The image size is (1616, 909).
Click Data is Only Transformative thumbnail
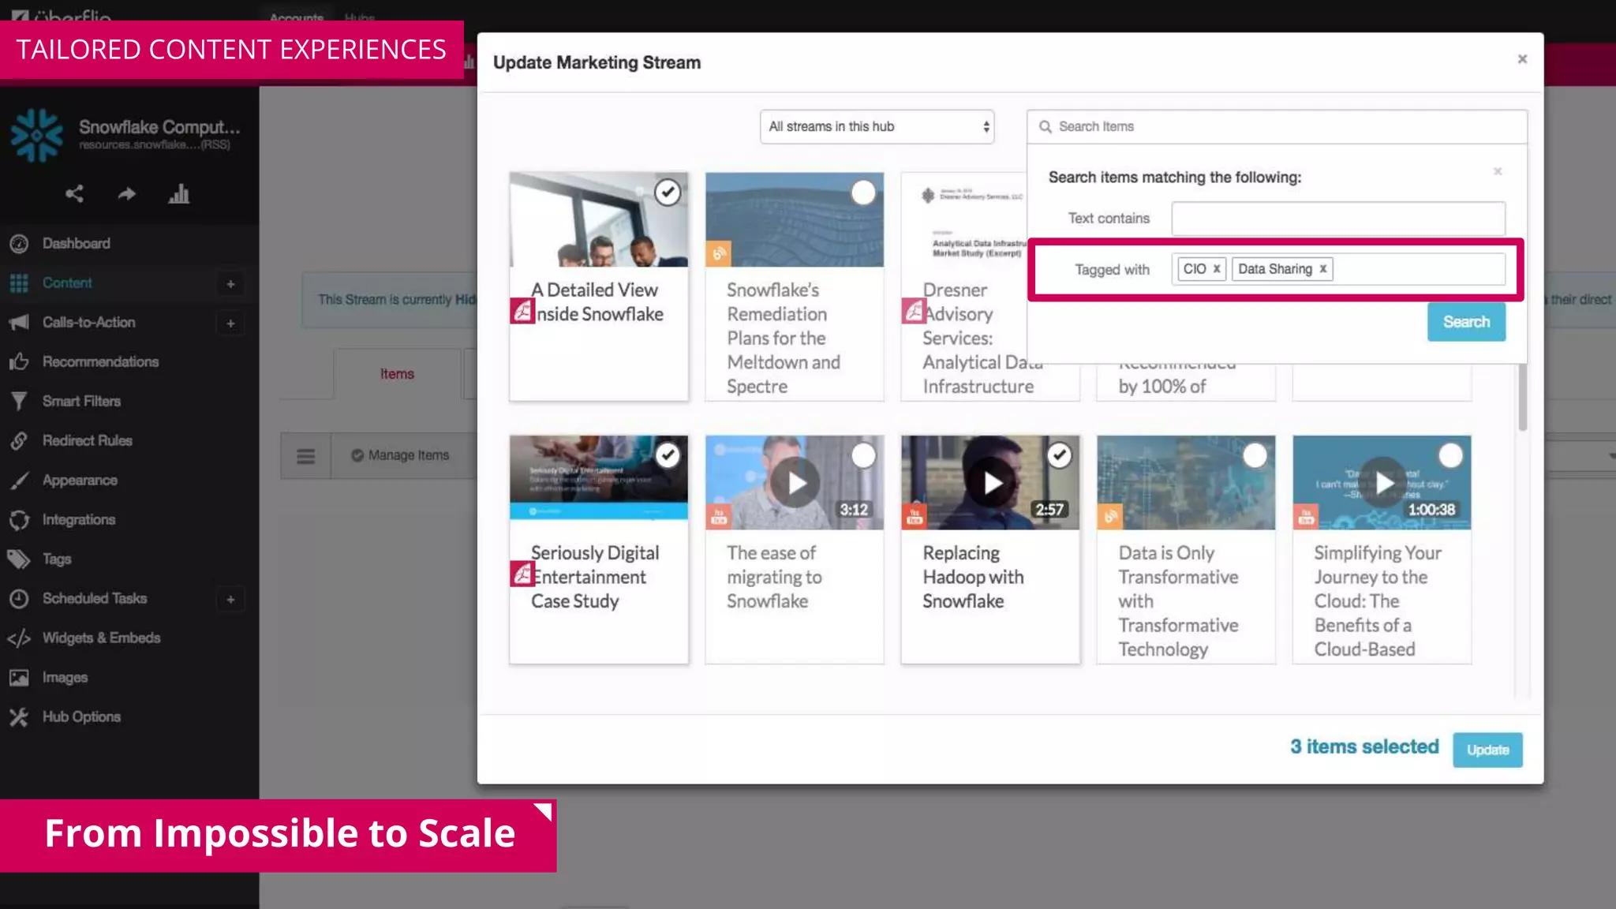click(1186, 482)
